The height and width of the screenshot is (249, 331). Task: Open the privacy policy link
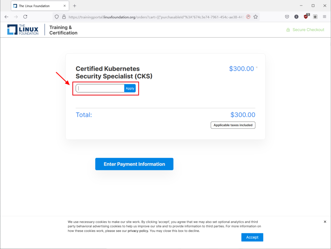[138, 231]
